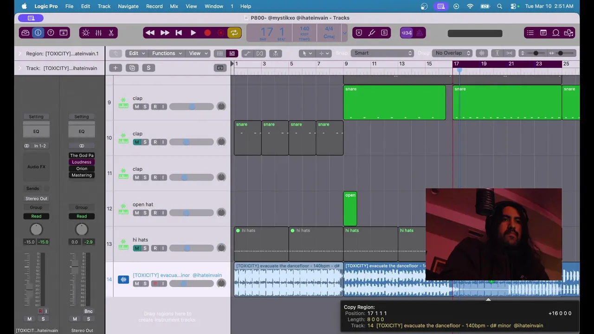The height and width of the screenshot is (334, 594).
Task: Select the list view button
Action: pyautogui.click(x=232, y=53)
